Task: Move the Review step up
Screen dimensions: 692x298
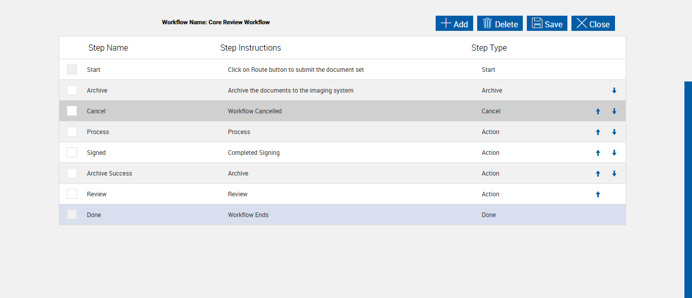Action: point(598,194)
